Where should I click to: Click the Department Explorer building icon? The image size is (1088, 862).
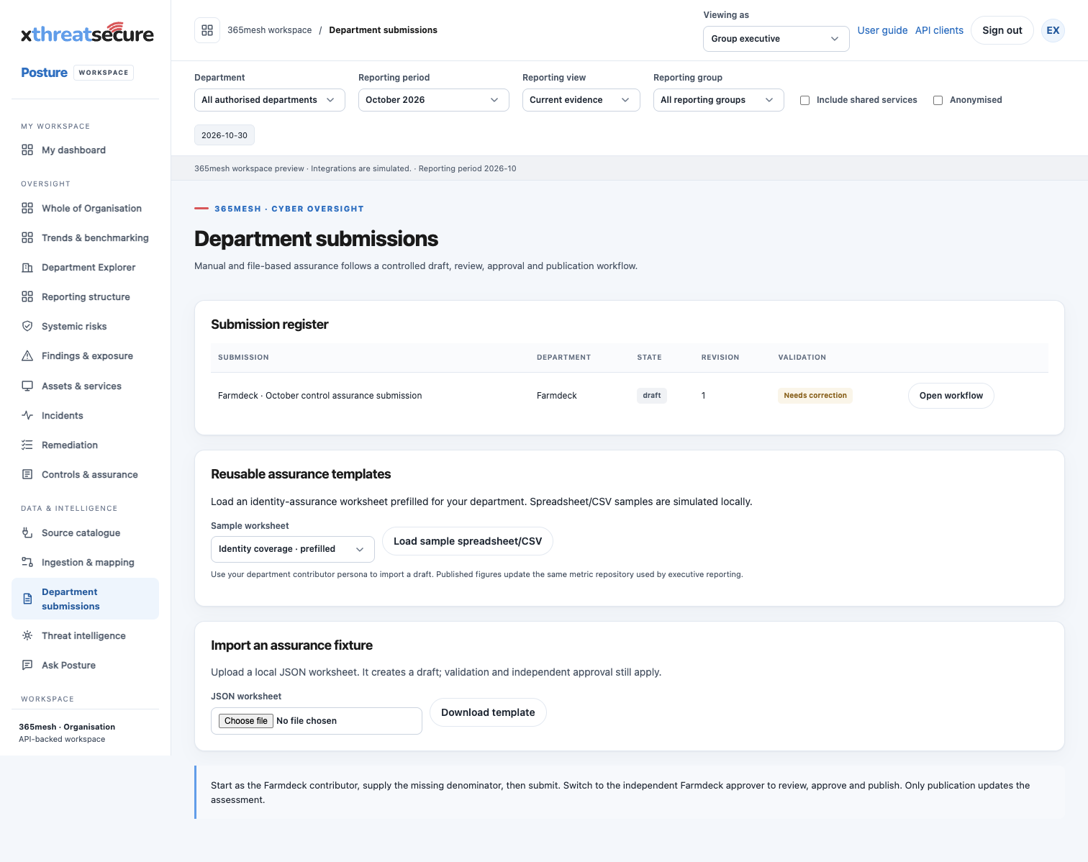[x=27, y=267]
